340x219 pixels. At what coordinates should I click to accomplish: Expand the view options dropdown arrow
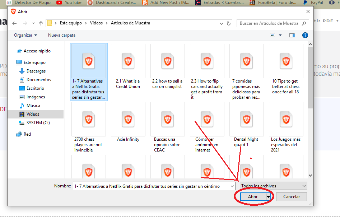(x=280, y=35)
